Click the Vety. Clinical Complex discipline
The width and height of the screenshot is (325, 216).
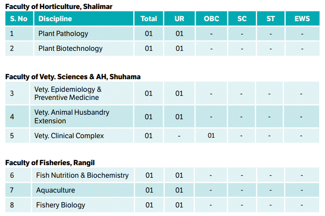coord(69,135)
